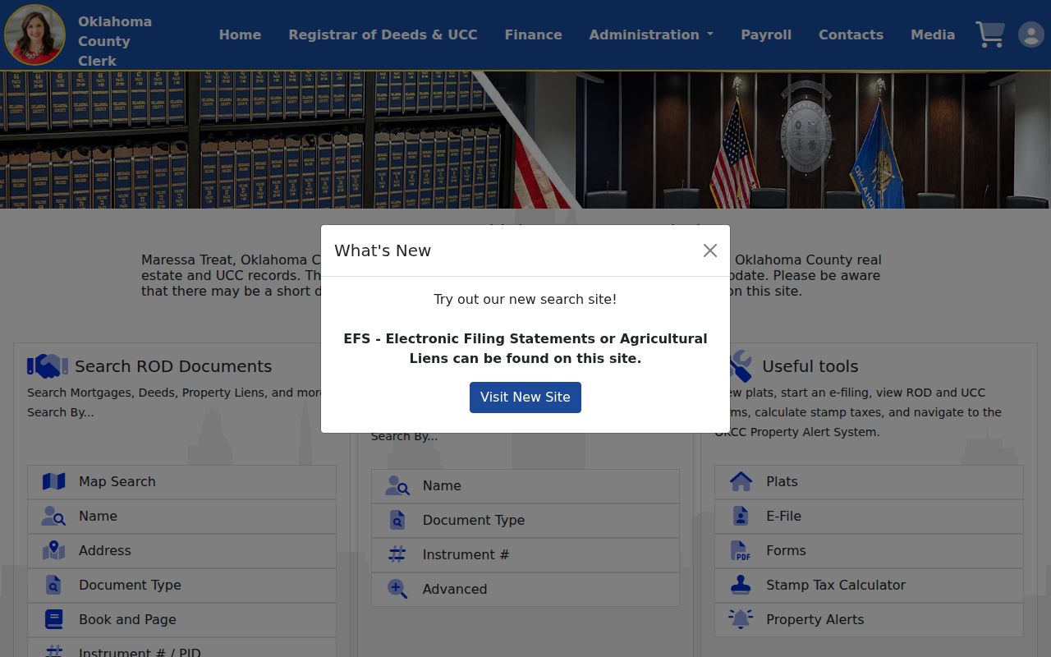
Task: Select the Instrument # hash icon
Action: pos(397,554)
